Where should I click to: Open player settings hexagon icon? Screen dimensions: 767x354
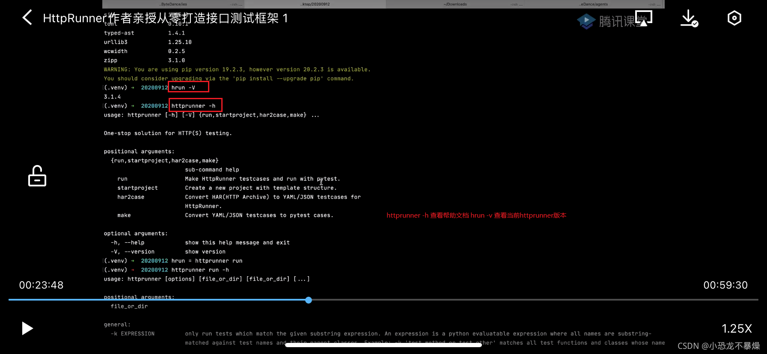click(x=734, y=18)
